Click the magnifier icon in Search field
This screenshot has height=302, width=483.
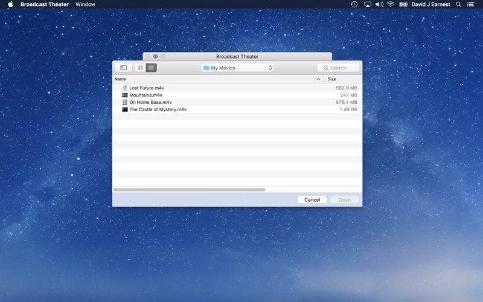(x=325, y=68)
